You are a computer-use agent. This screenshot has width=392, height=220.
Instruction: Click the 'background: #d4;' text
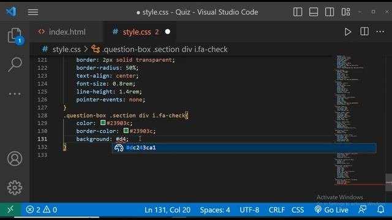click(102, 139)
